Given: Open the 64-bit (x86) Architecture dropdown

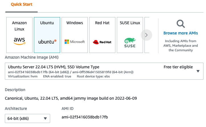Looking at the screenshot, I should [x=27, y=118].
